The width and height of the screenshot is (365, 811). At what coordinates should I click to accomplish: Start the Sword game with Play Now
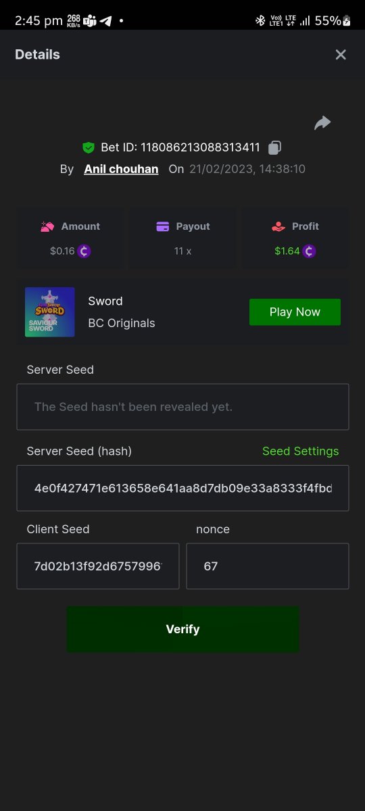click(x=295, y=312)
